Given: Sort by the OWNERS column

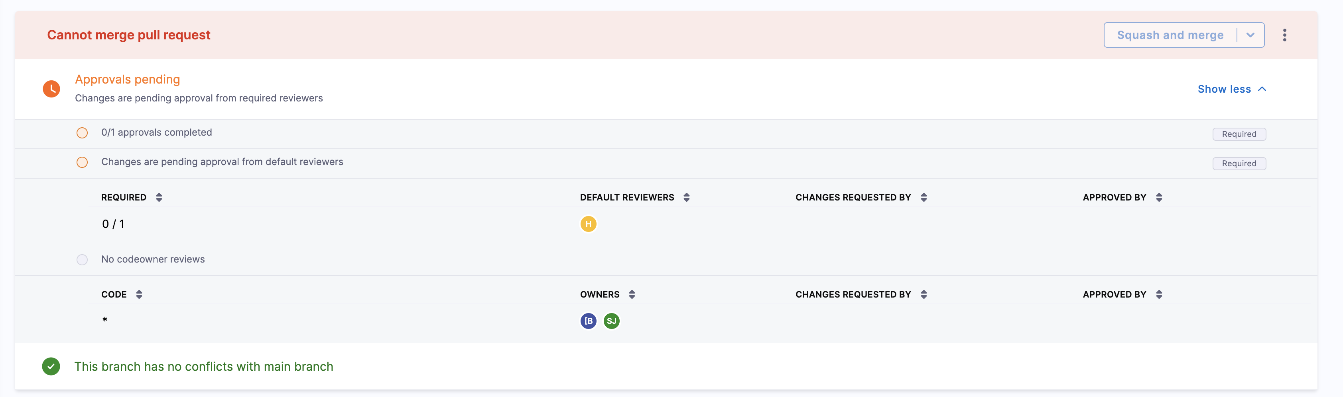Looking at the screenshot, I should tap(631, 294).
